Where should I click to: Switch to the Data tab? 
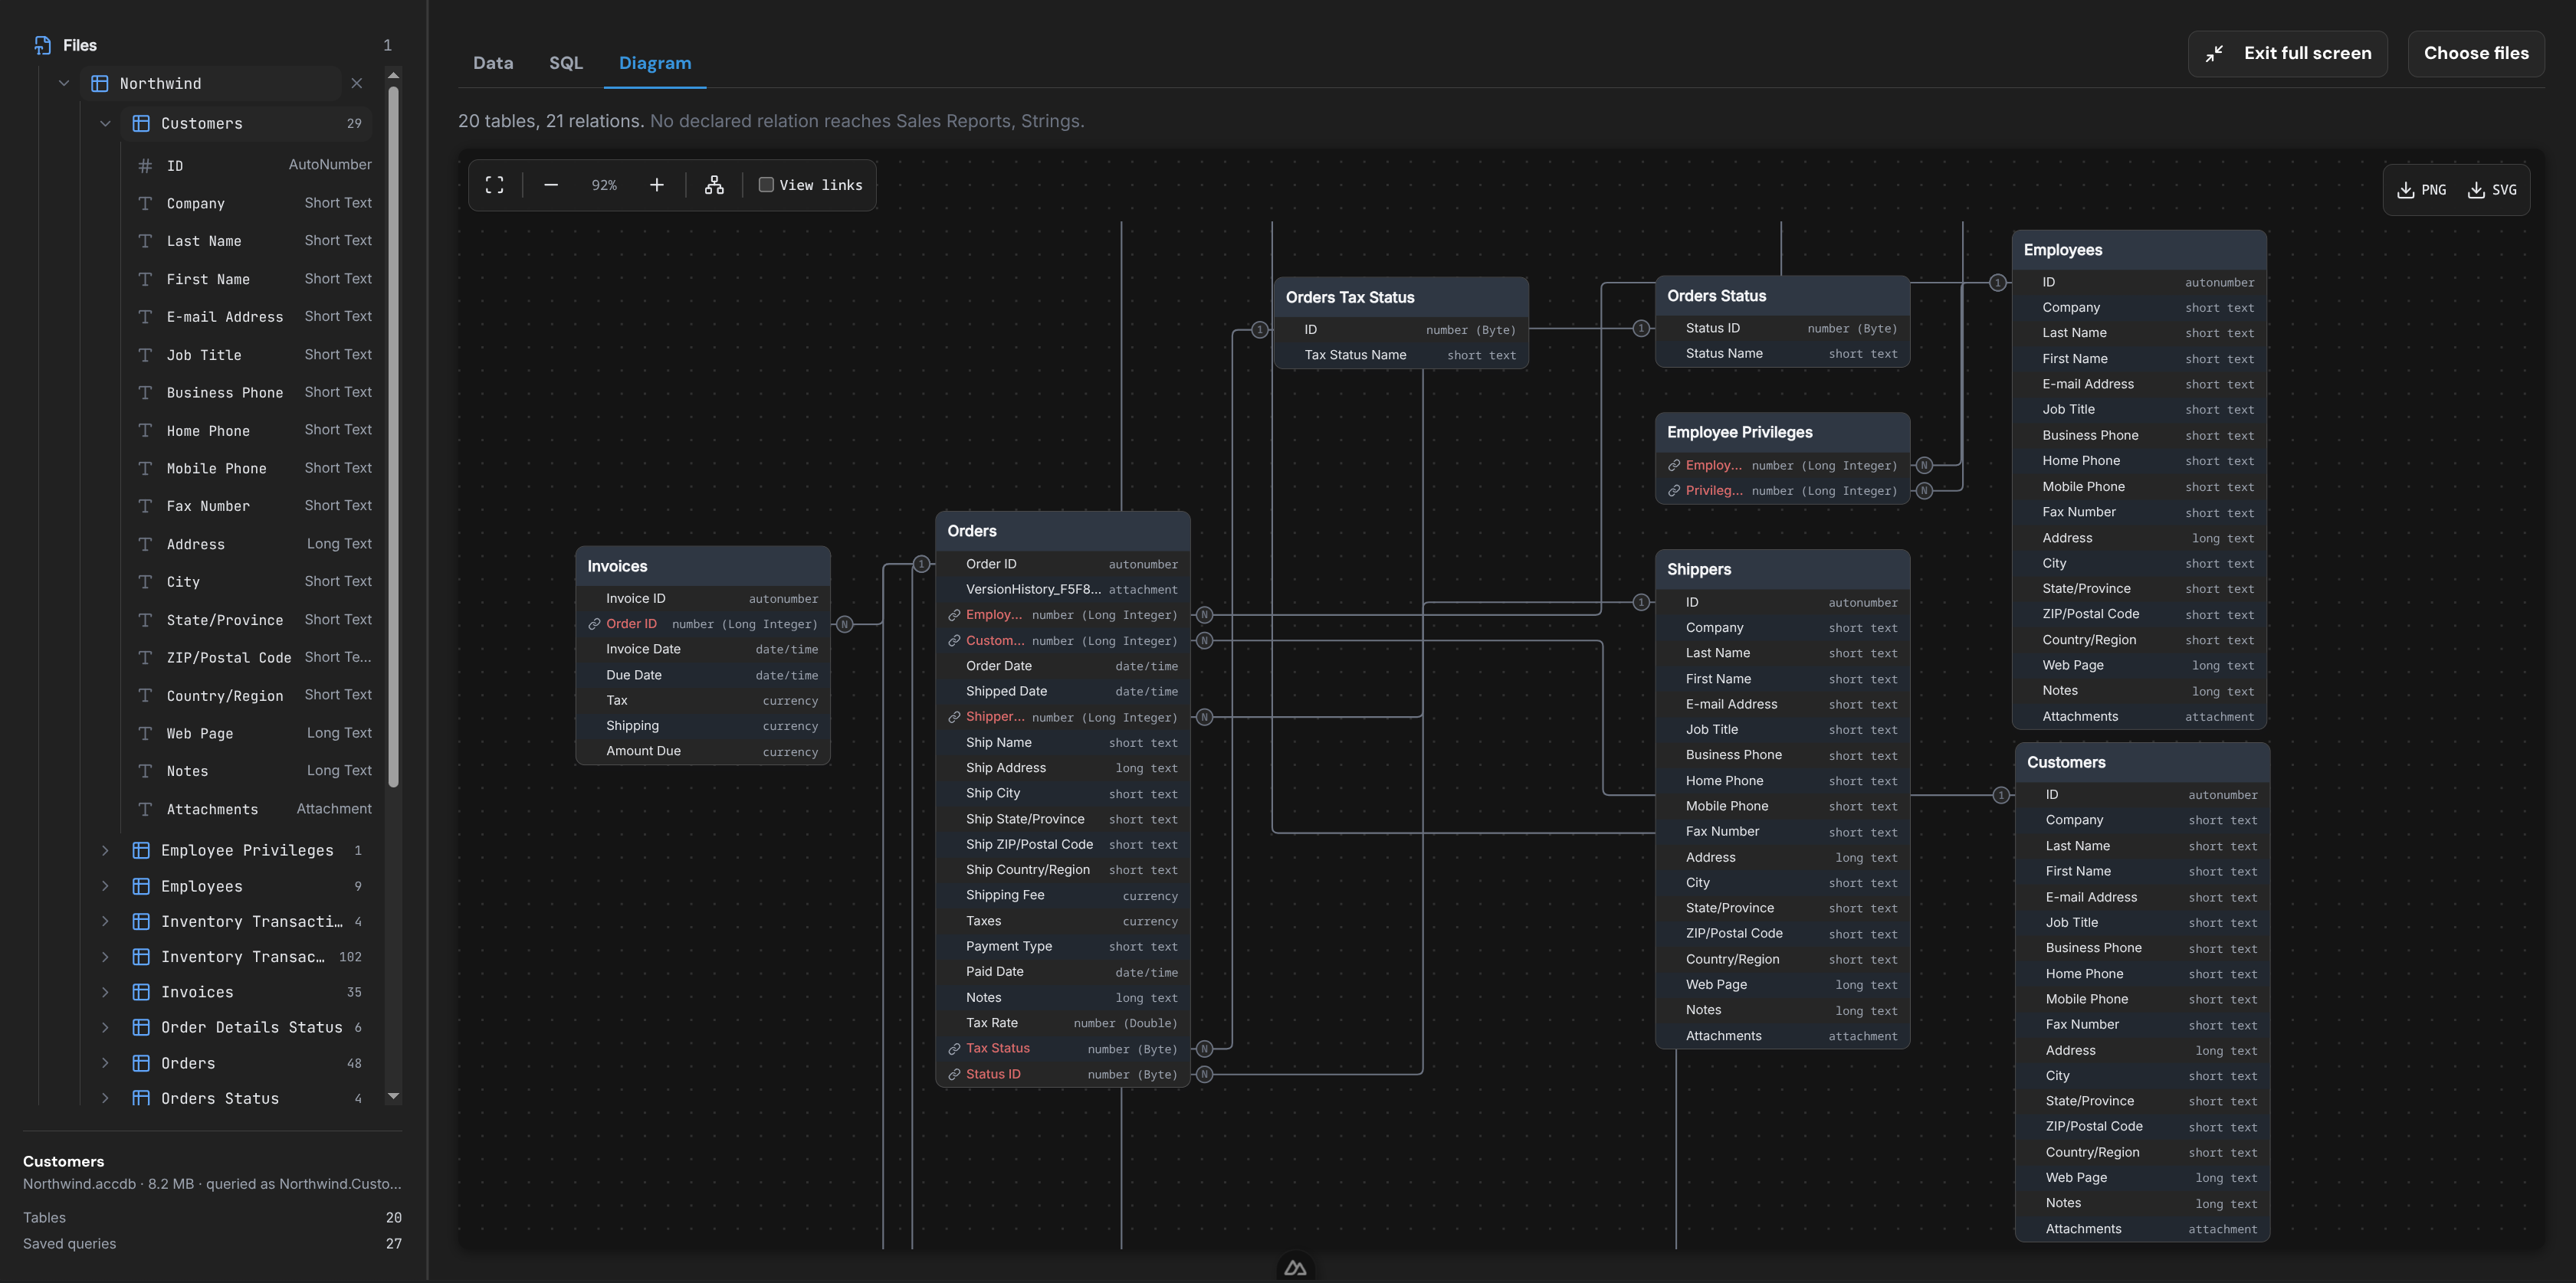pos(493,63)
